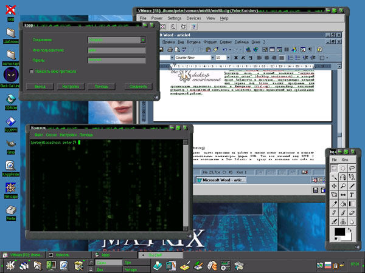The height and width of the screenshot is (273, 365).
Task: Select the intelligent scissors tool
Action: coord(352,177)
